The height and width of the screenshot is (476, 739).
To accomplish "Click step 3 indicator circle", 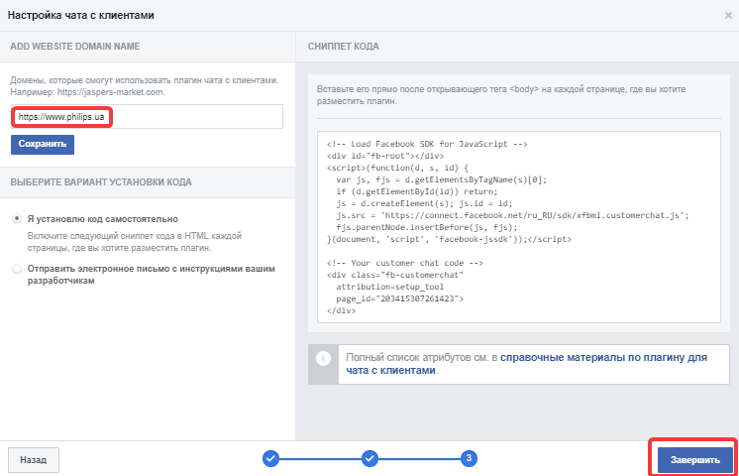I will [x=469, y=458].
